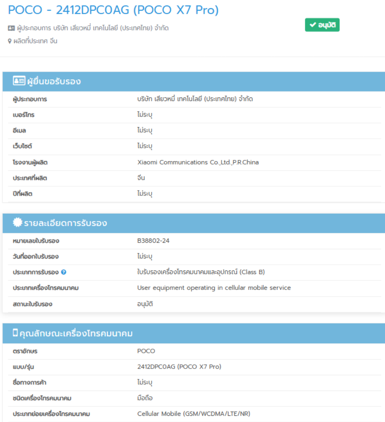385x422 pixels.
Task: Click the page title POCO - 2412DPC0AG (POCO X7 Pro)
Action: (113, 10)
